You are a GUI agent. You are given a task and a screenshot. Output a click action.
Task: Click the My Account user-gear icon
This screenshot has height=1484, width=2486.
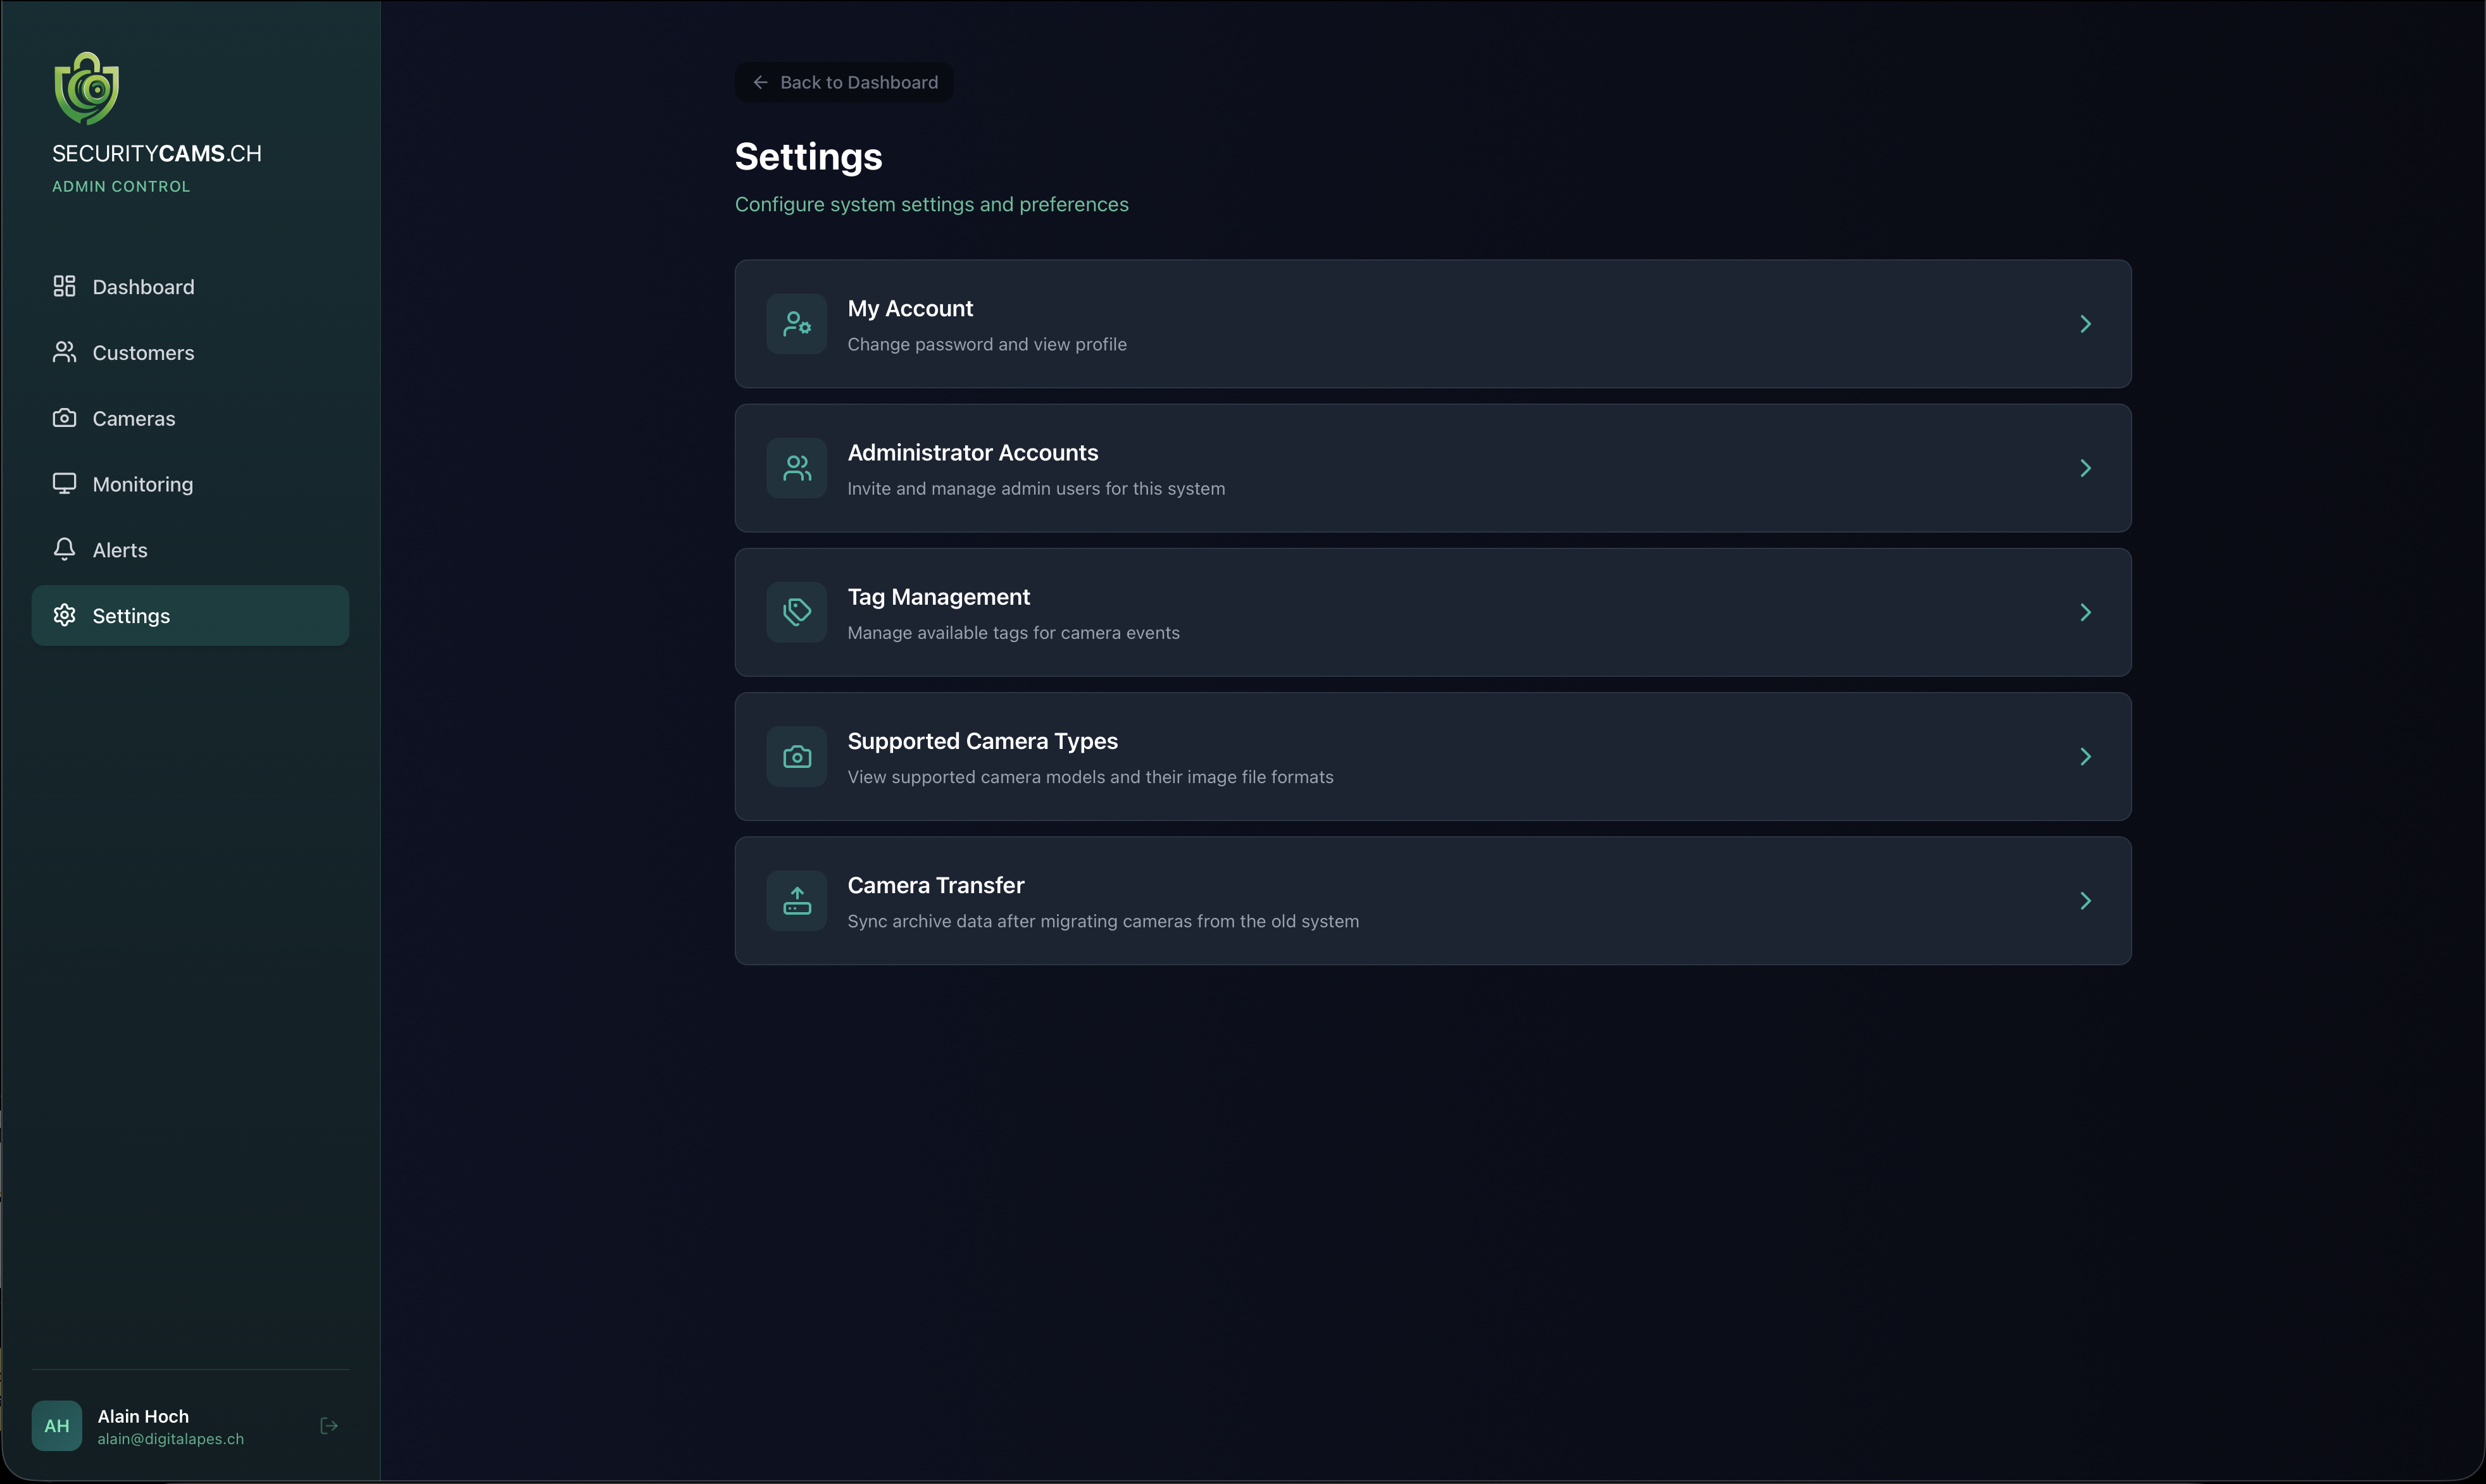tap(796, 324)
